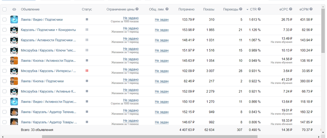
Task: Click stopped status icon of Лампа / Видео / Подписчики
Action: click(x=87, y=19)
